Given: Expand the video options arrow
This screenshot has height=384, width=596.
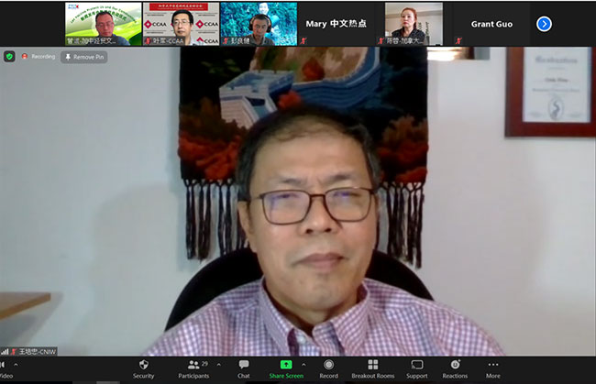Looking at the screenshot, I should tap(16, 365).
